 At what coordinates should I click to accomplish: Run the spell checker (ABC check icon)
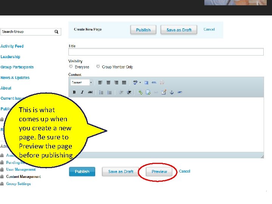tap(135, 82)
